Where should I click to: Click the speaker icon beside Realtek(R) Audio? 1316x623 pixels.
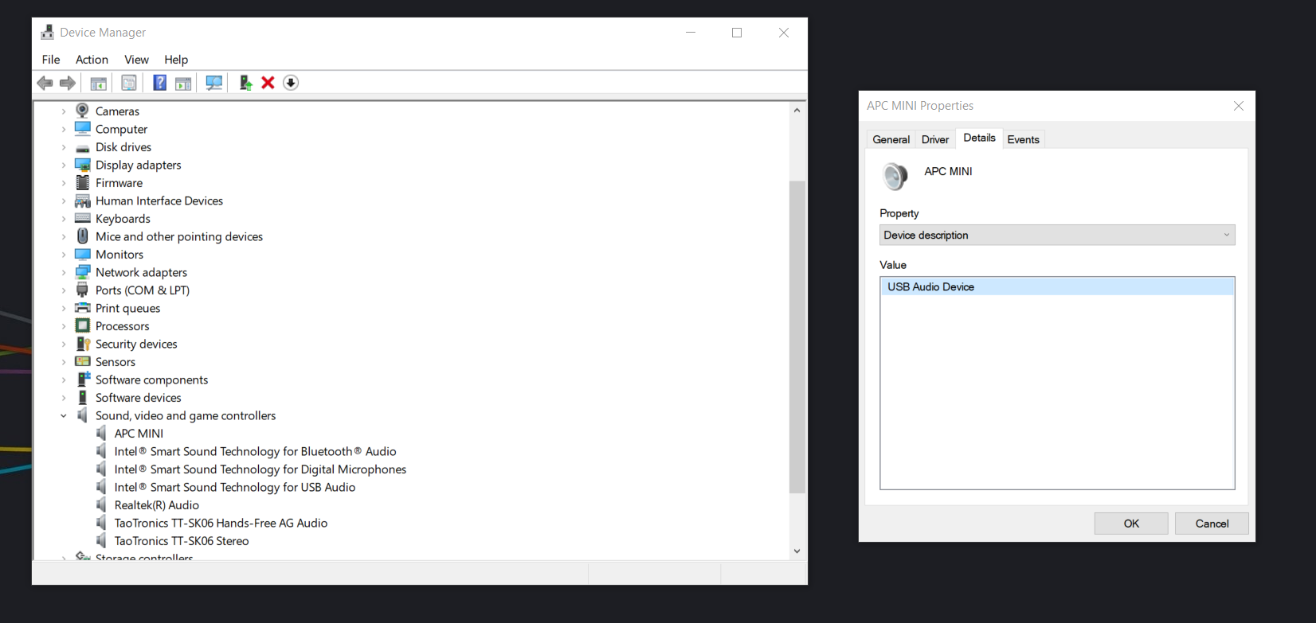point(101,504)
